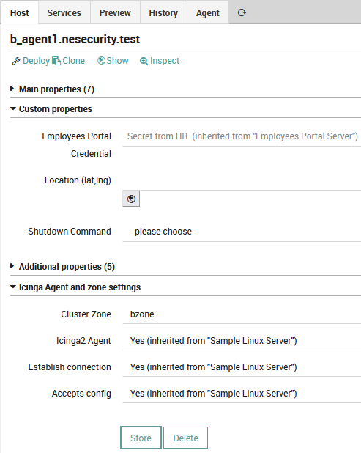Viewport: 361px width, 453px height.
Task: Open the Preview tab
Action: pyautogui.click(x=115, y=13)
